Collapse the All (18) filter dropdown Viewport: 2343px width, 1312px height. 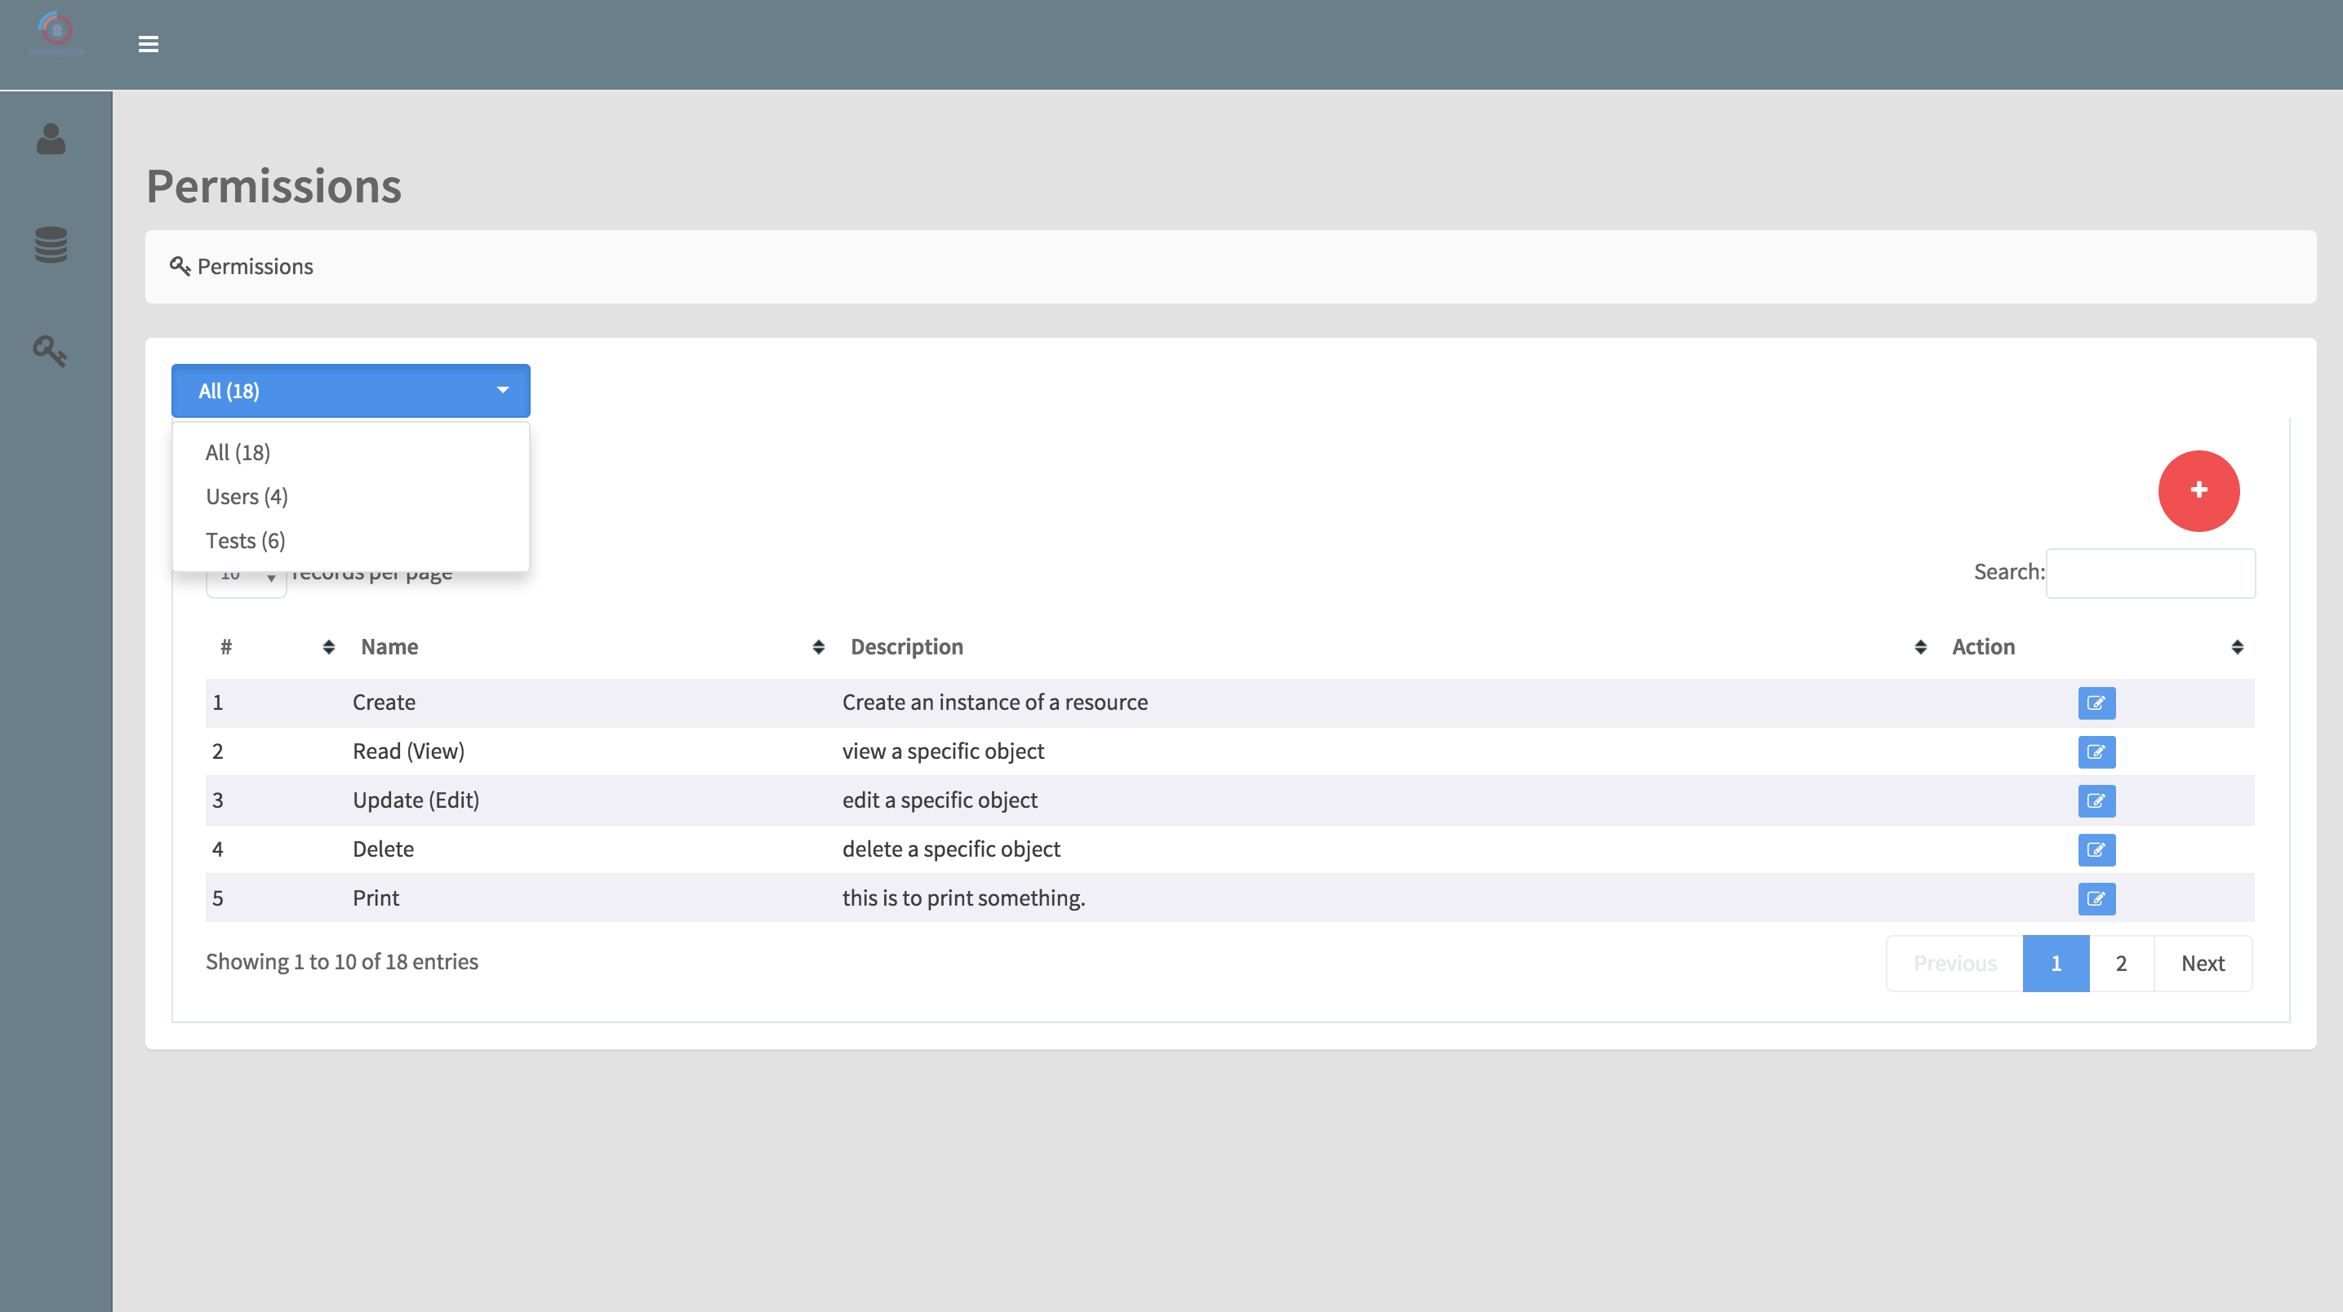[350, 391]
